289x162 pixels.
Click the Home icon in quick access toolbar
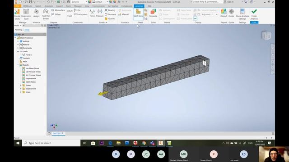click(48, 2)
